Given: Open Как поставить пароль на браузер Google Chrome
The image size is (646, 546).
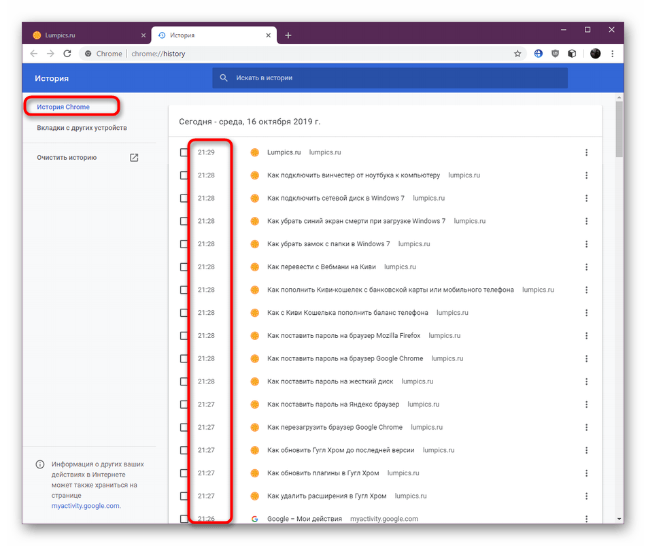Looking at the screenshot, I should [345, 358].
